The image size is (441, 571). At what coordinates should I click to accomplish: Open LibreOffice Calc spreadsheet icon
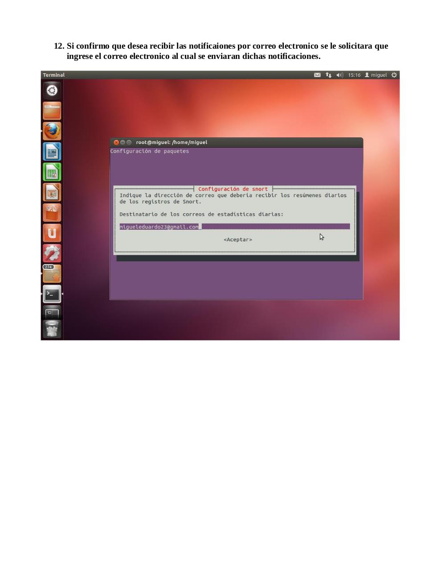pyautogui.click(x=52, y=172)
